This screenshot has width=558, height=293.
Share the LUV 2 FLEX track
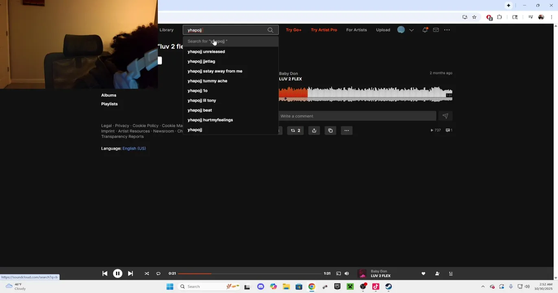pyautogui.click(x=314, y=131)
